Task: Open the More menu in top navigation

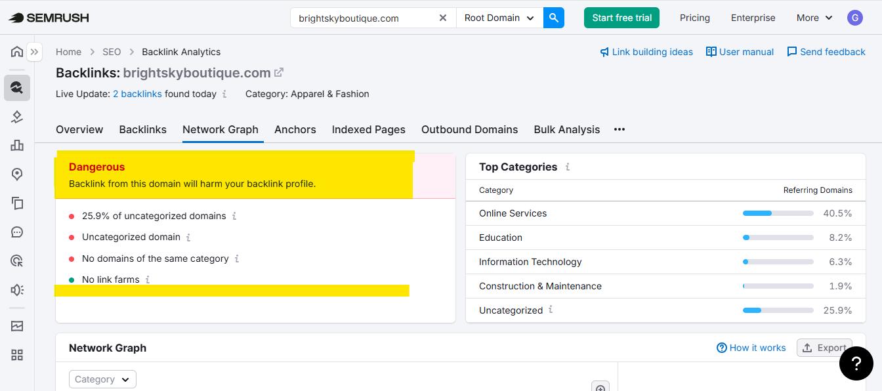Action: click(x=813, y=18)
